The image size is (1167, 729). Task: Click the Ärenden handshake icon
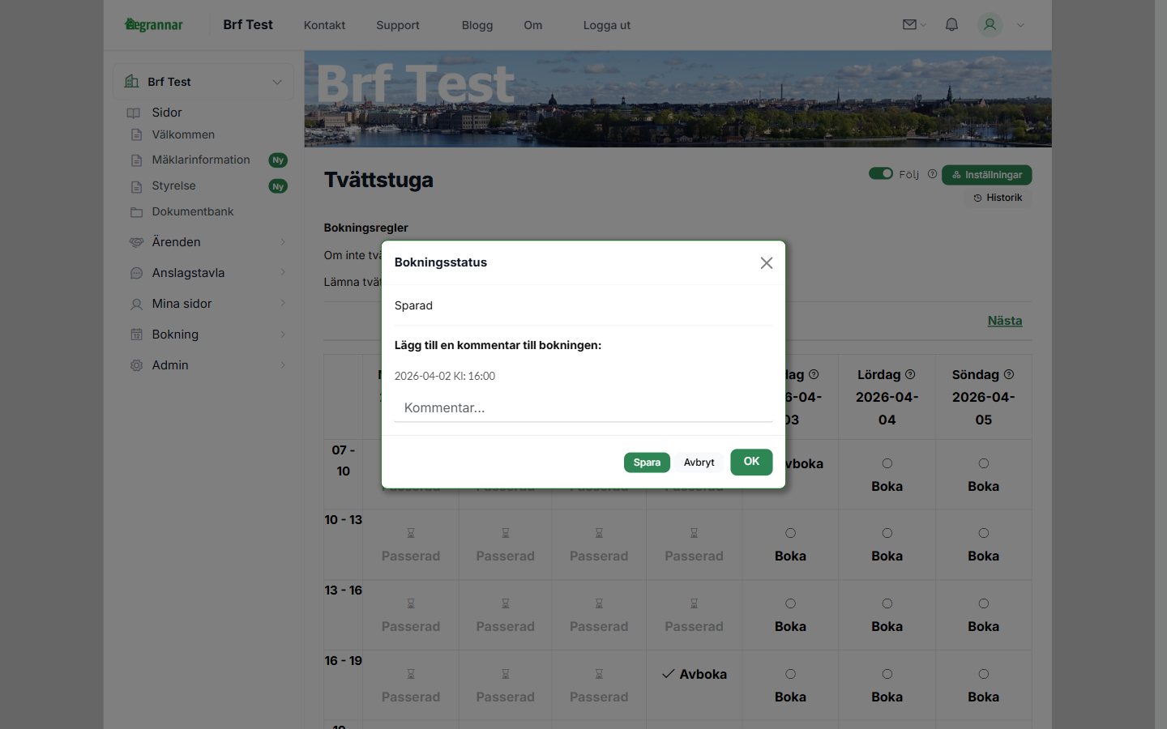[136, 242]
